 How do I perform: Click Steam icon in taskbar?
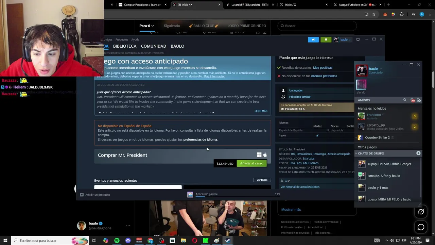click(x=228, y=241)
